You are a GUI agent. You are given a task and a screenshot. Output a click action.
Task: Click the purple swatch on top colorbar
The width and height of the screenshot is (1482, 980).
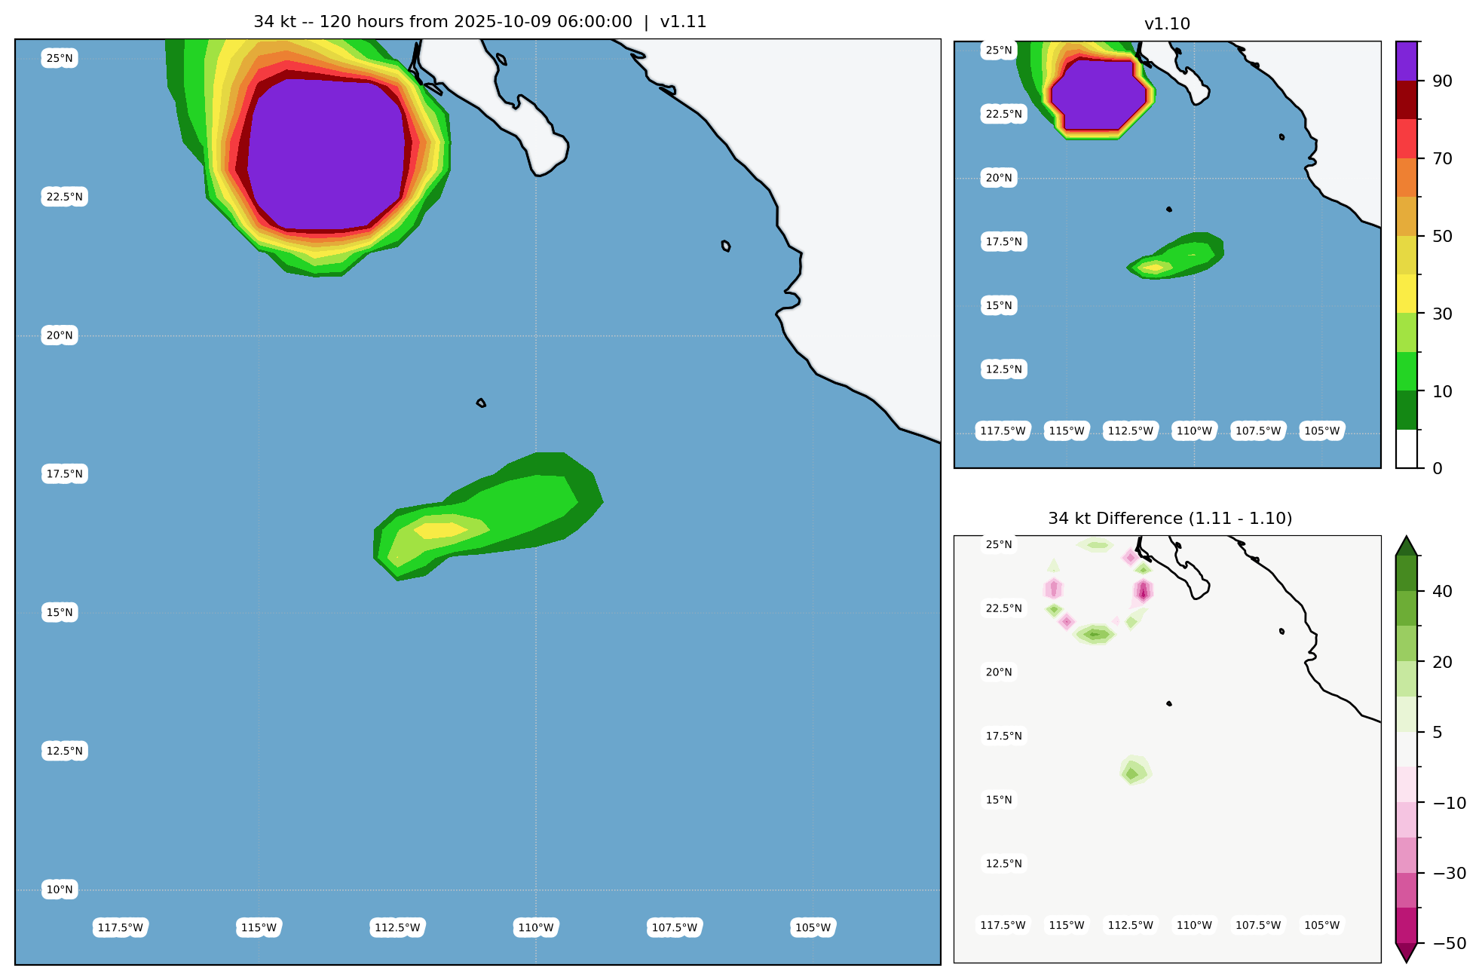(x=1406, y=60)
